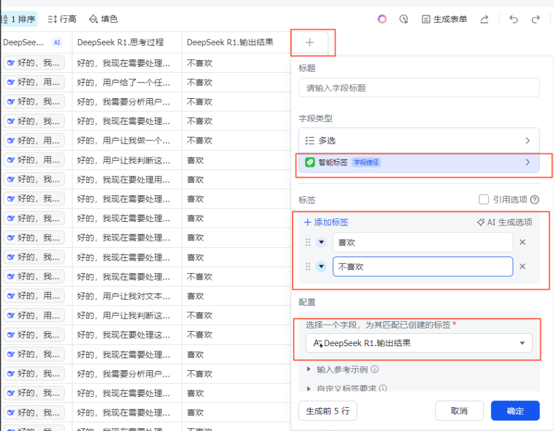The width and height of the screenshot is (554, 431).
Task: Expand the 自定义标签要求 section
Action: tap(309, 388)
